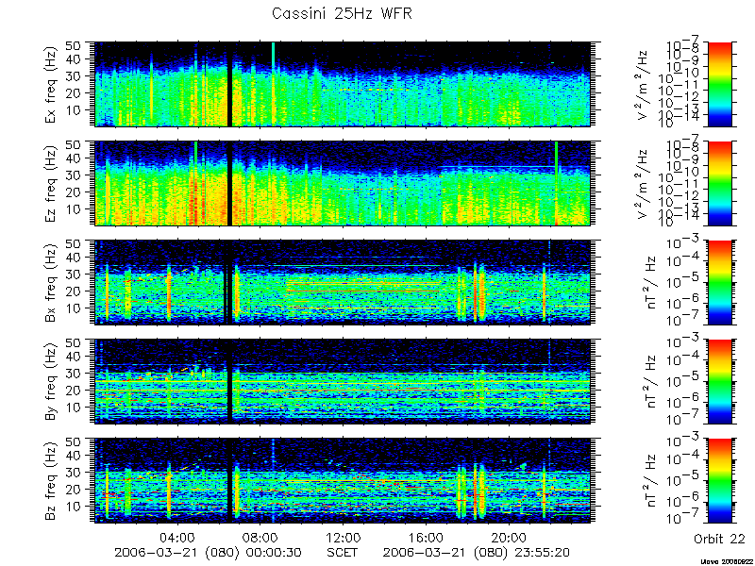Click the 'Bx freq (Hz)' axis label
Image resolution: width=755 pixels, height=566 pixels.
[51, 283]
